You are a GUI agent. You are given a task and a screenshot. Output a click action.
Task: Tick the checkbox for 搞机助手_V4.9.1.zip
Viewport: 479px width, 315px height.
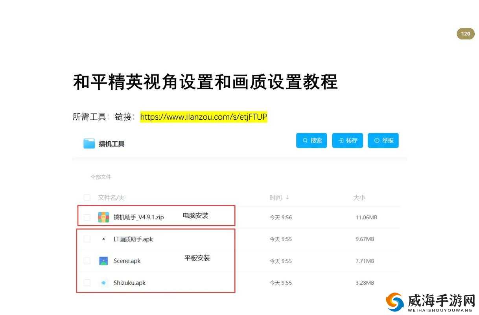click(x=87, y=217)
